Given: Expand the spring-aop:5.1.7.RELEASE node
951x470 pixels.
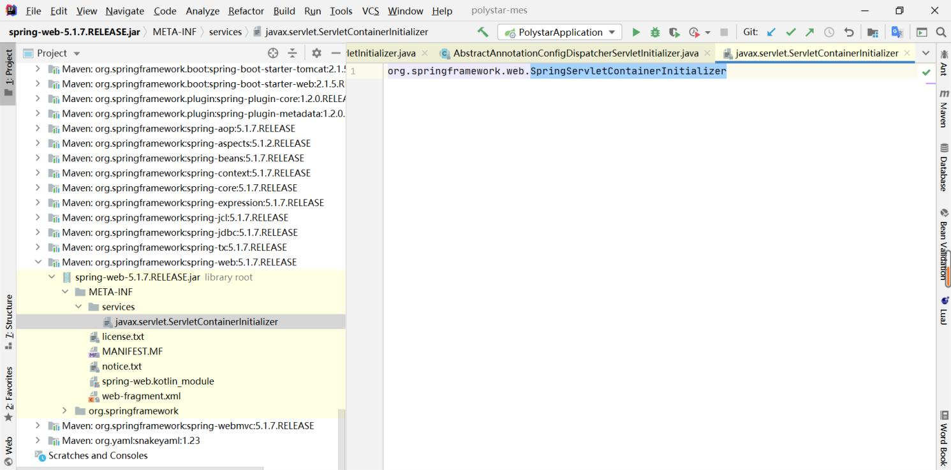Looking at the screenshot, I should tap(38, 128).
